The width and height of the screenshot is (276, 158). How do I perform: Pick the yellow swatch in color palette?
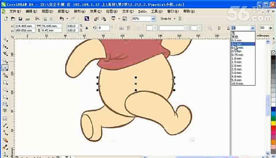click(273, 123)
